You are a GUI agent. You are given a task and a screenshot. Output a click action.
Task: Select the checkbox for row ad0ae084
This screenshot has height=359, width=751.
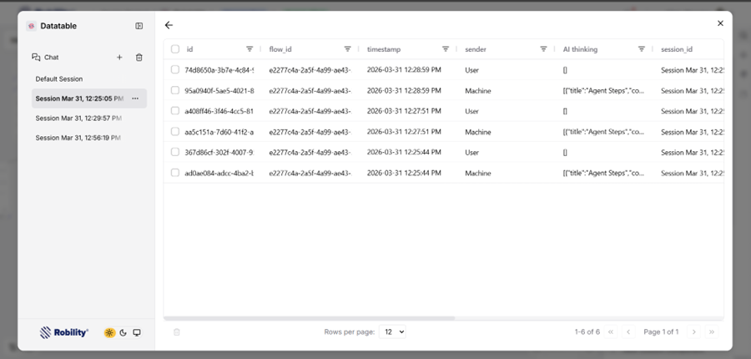[175, 173]
